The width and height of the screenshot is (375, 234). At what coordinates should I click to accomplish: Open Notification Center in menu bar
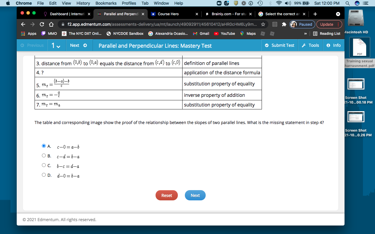pyautogui.click(x=365, y=3)
